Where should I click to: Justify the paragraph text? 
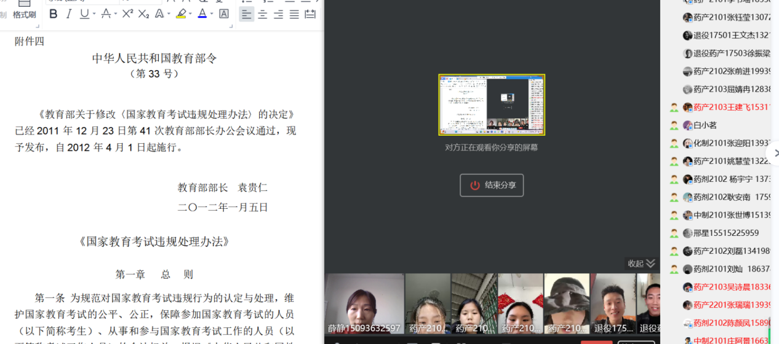294,14
